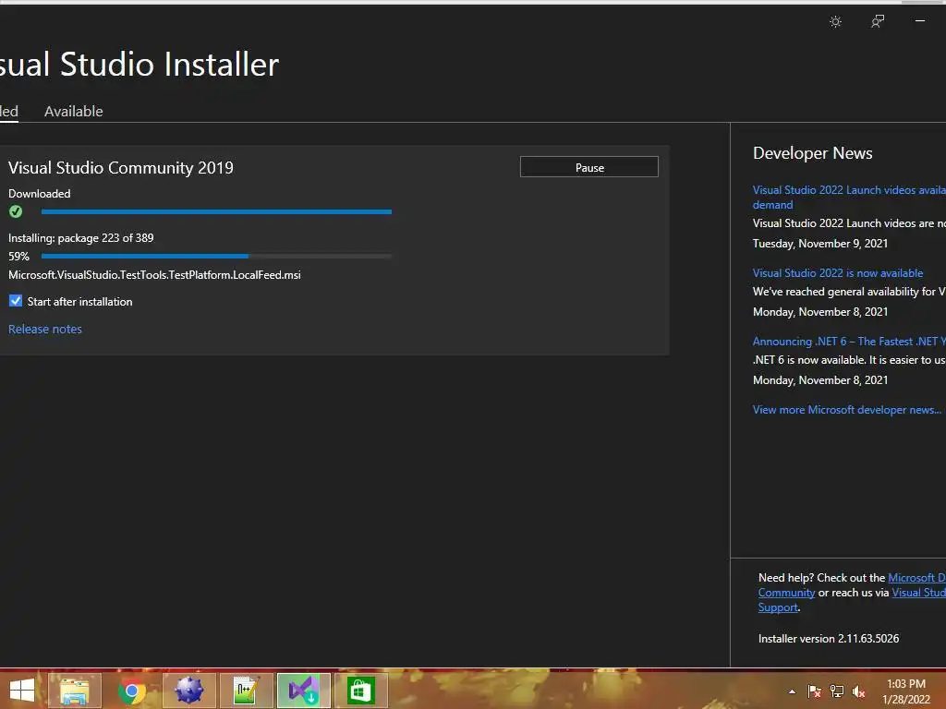Screen dimensions: 946x709
Task: Switch to the Installed tab
Action: (x=9, y=112)
